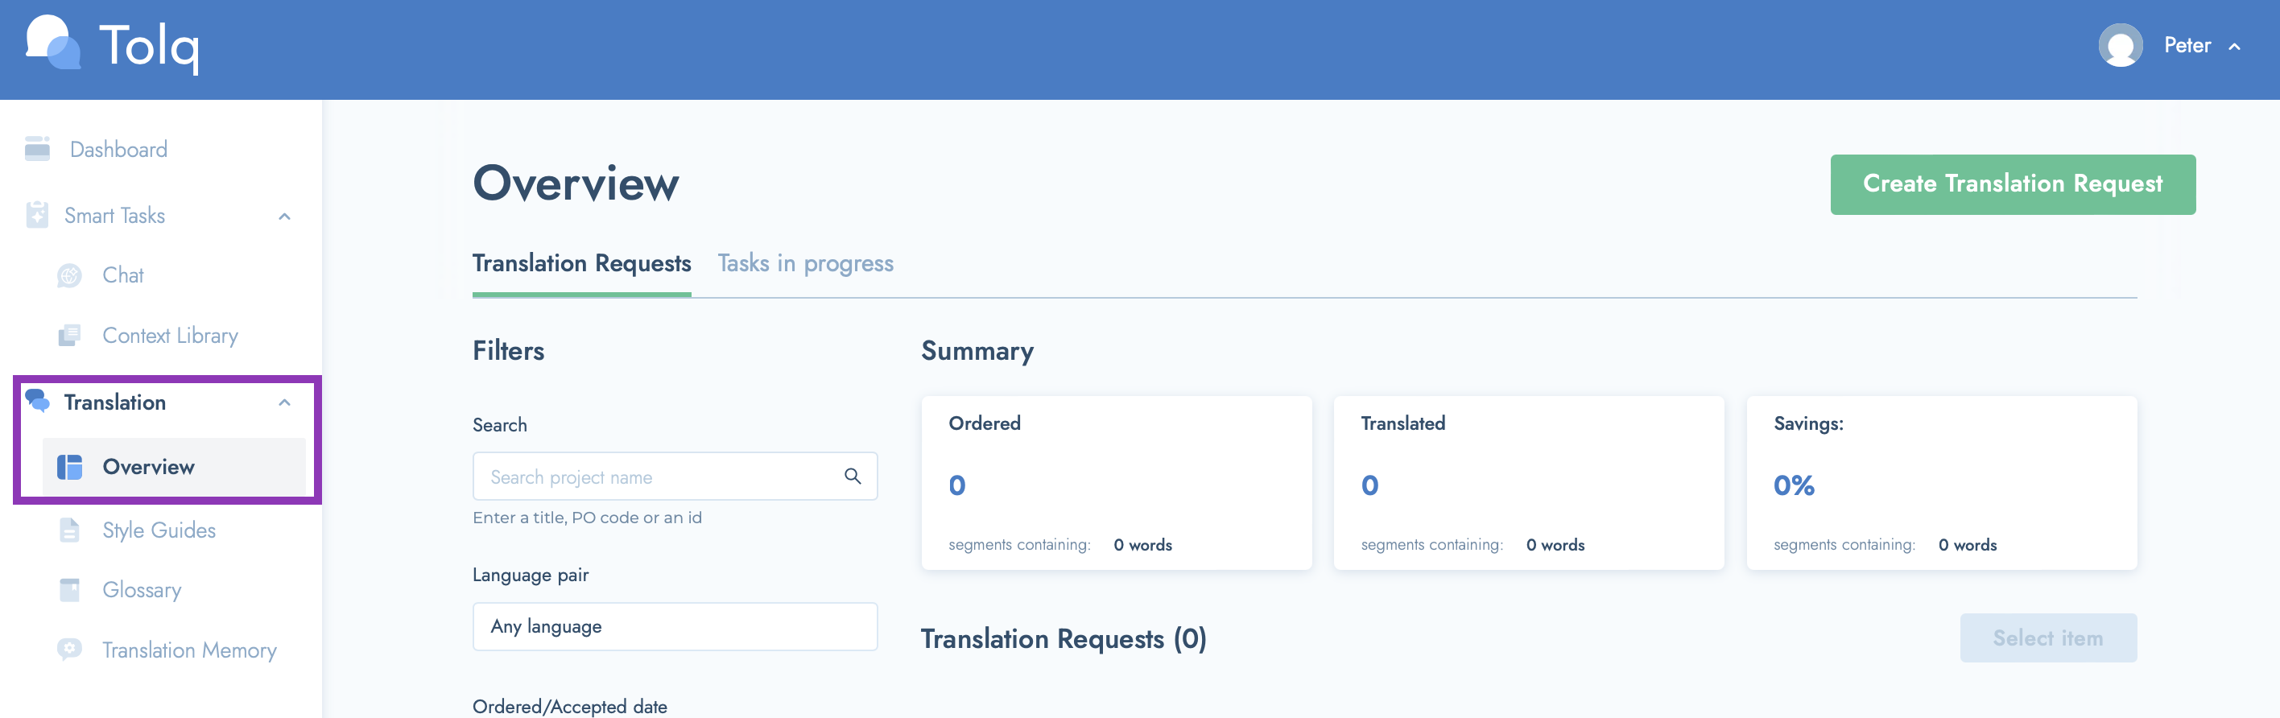Click the Glossary book icon

click(x=69, y=590)
